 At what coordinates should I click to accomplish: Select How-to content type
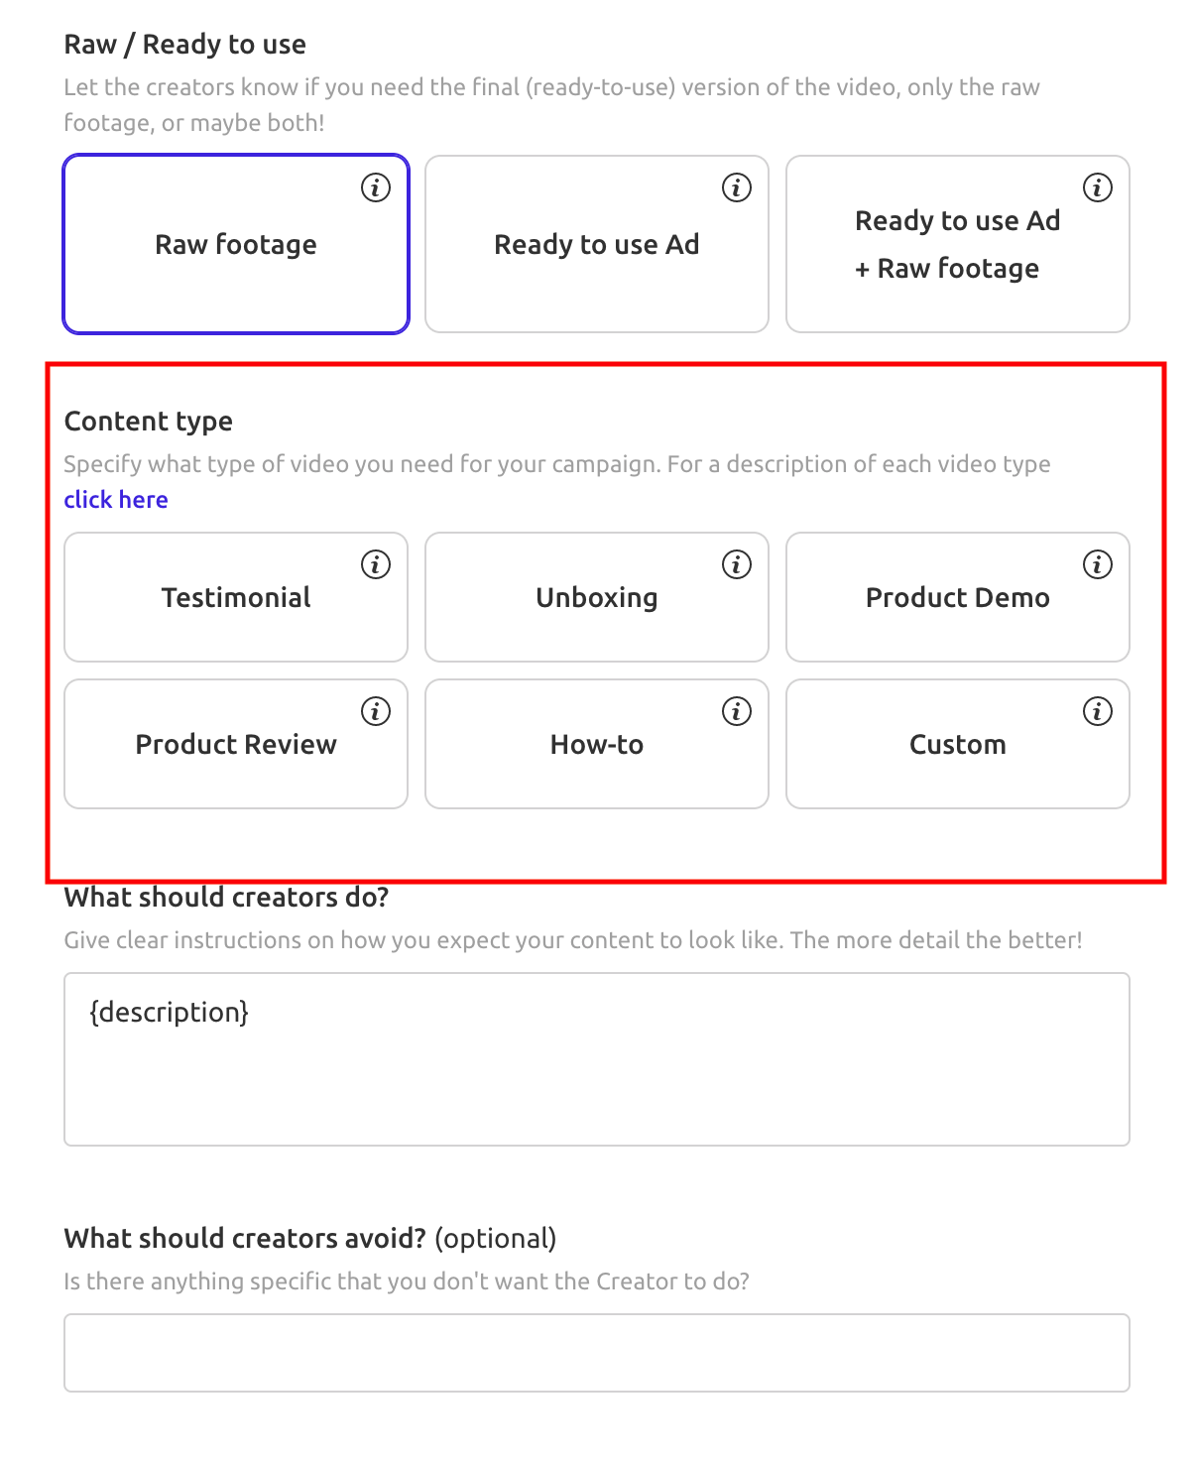tap(597, 744)
